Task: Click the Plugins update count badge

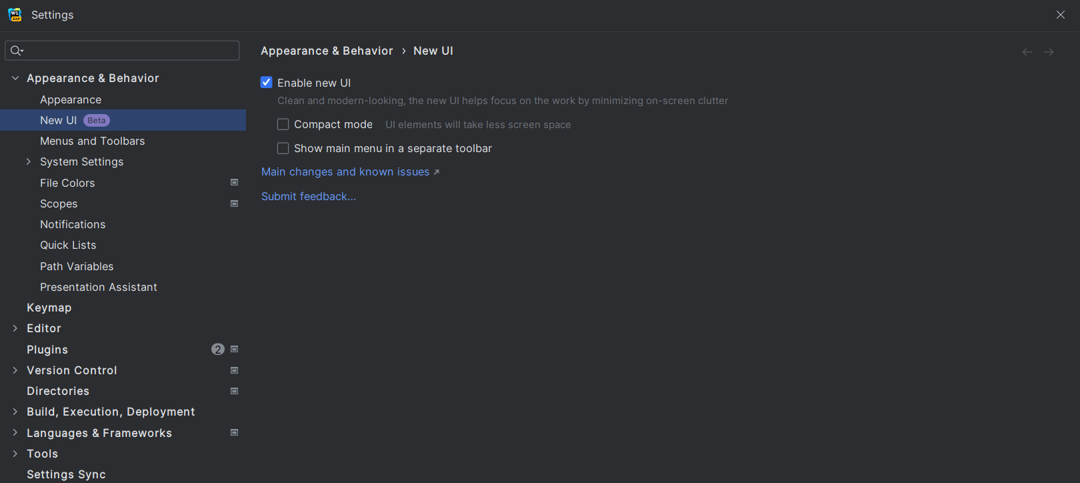Action: (x=217, y=350)
